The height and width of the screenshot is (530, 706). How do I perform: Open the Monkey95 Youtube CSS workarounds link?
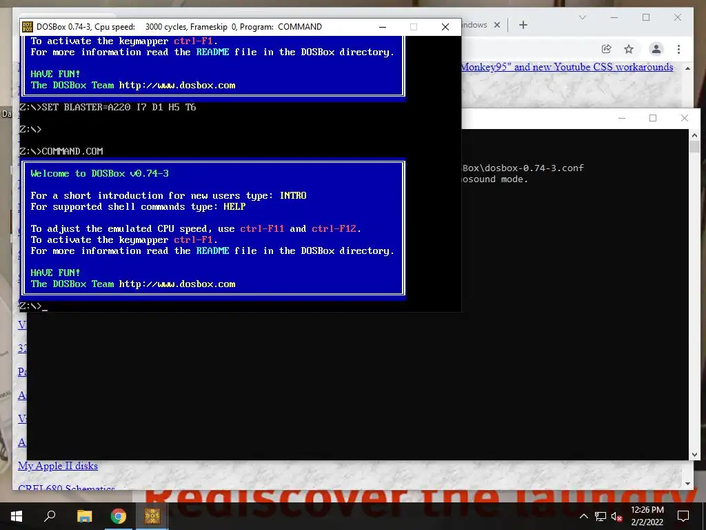pos(567,67)
